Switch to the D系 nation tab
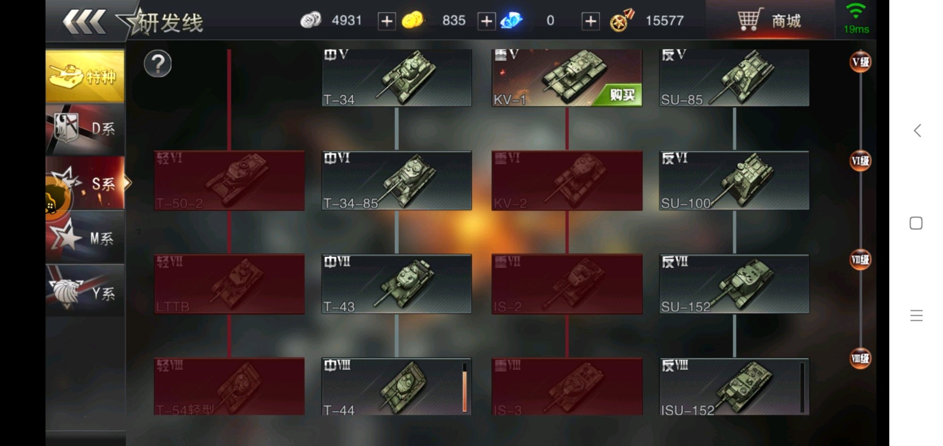The width and height of the screenshot is (943, 446). point(85,130)
